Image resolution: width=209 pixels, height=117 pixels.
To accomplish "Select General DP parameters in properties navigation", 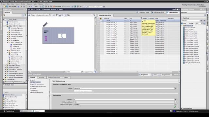I will [37, 84].
